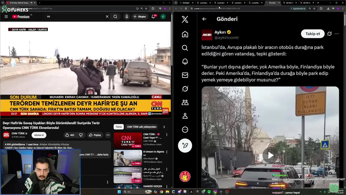The image size is (346, 195).
Task: Click Uygulamada aç button in address bar
Action: point(298,8)
